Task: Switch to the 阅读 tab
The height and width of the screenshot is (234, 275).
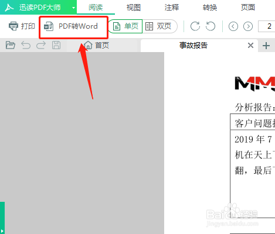Action: click(96, 8)
